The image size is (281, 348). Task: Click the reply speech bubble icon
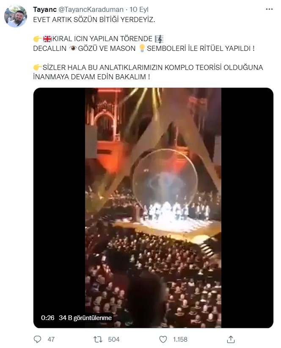click(37, 339)
